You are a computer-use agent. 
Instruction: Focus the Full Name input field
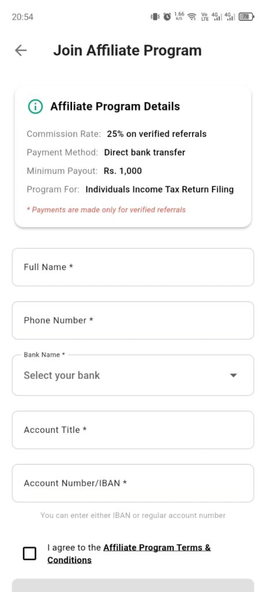133,267
